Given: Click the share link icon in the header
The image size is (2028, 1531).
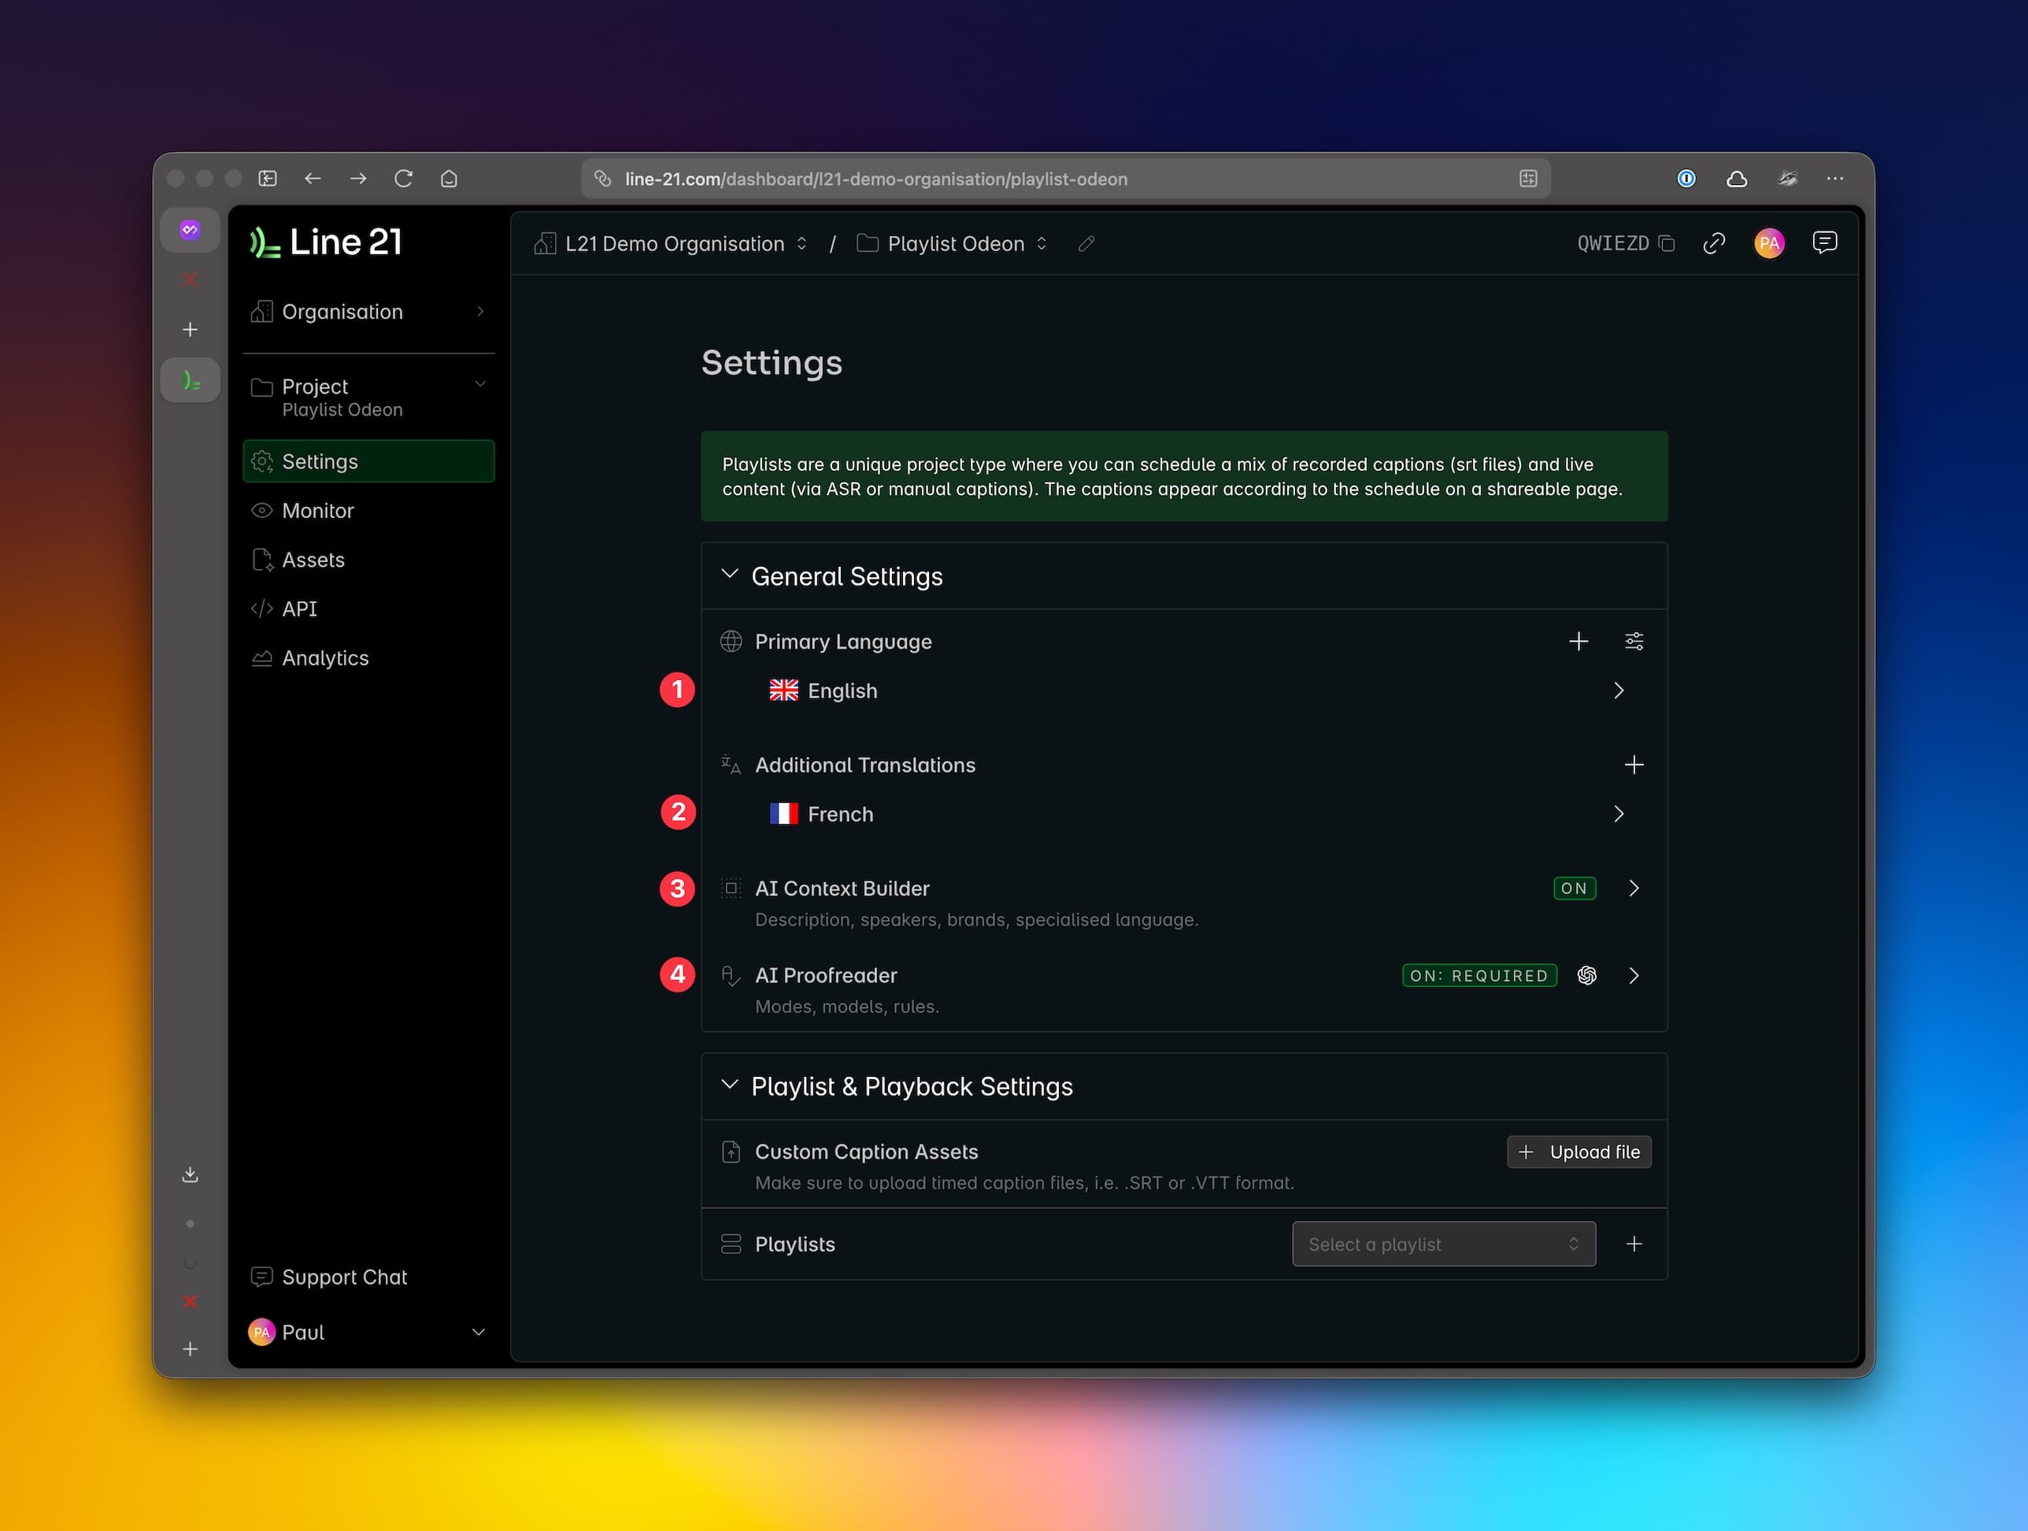Looking at the screenshot, I should [x=1715, y=243].
